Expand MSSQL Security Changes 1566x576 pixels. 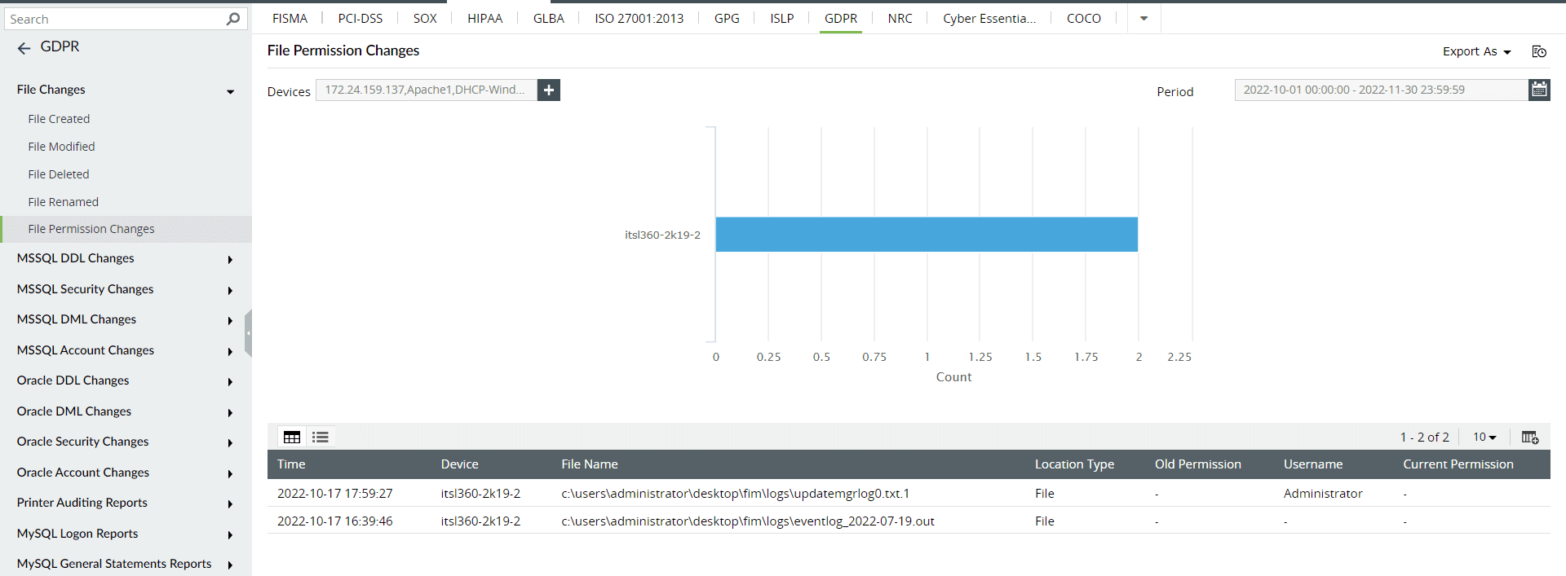231,291
